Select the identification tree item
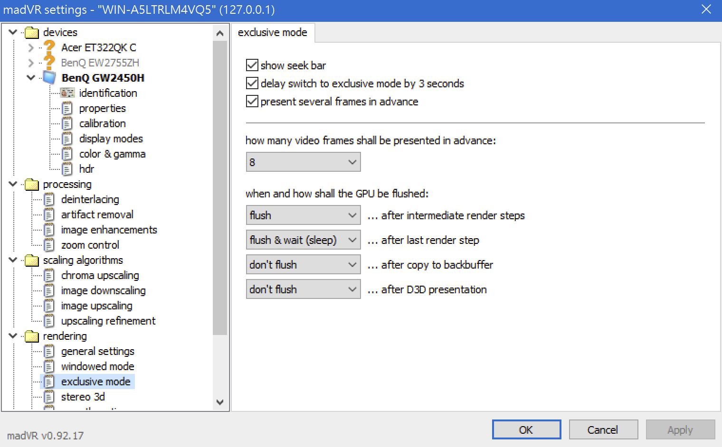Image resolution: width=722 pixels, height=447 pixels. [108, 93]
